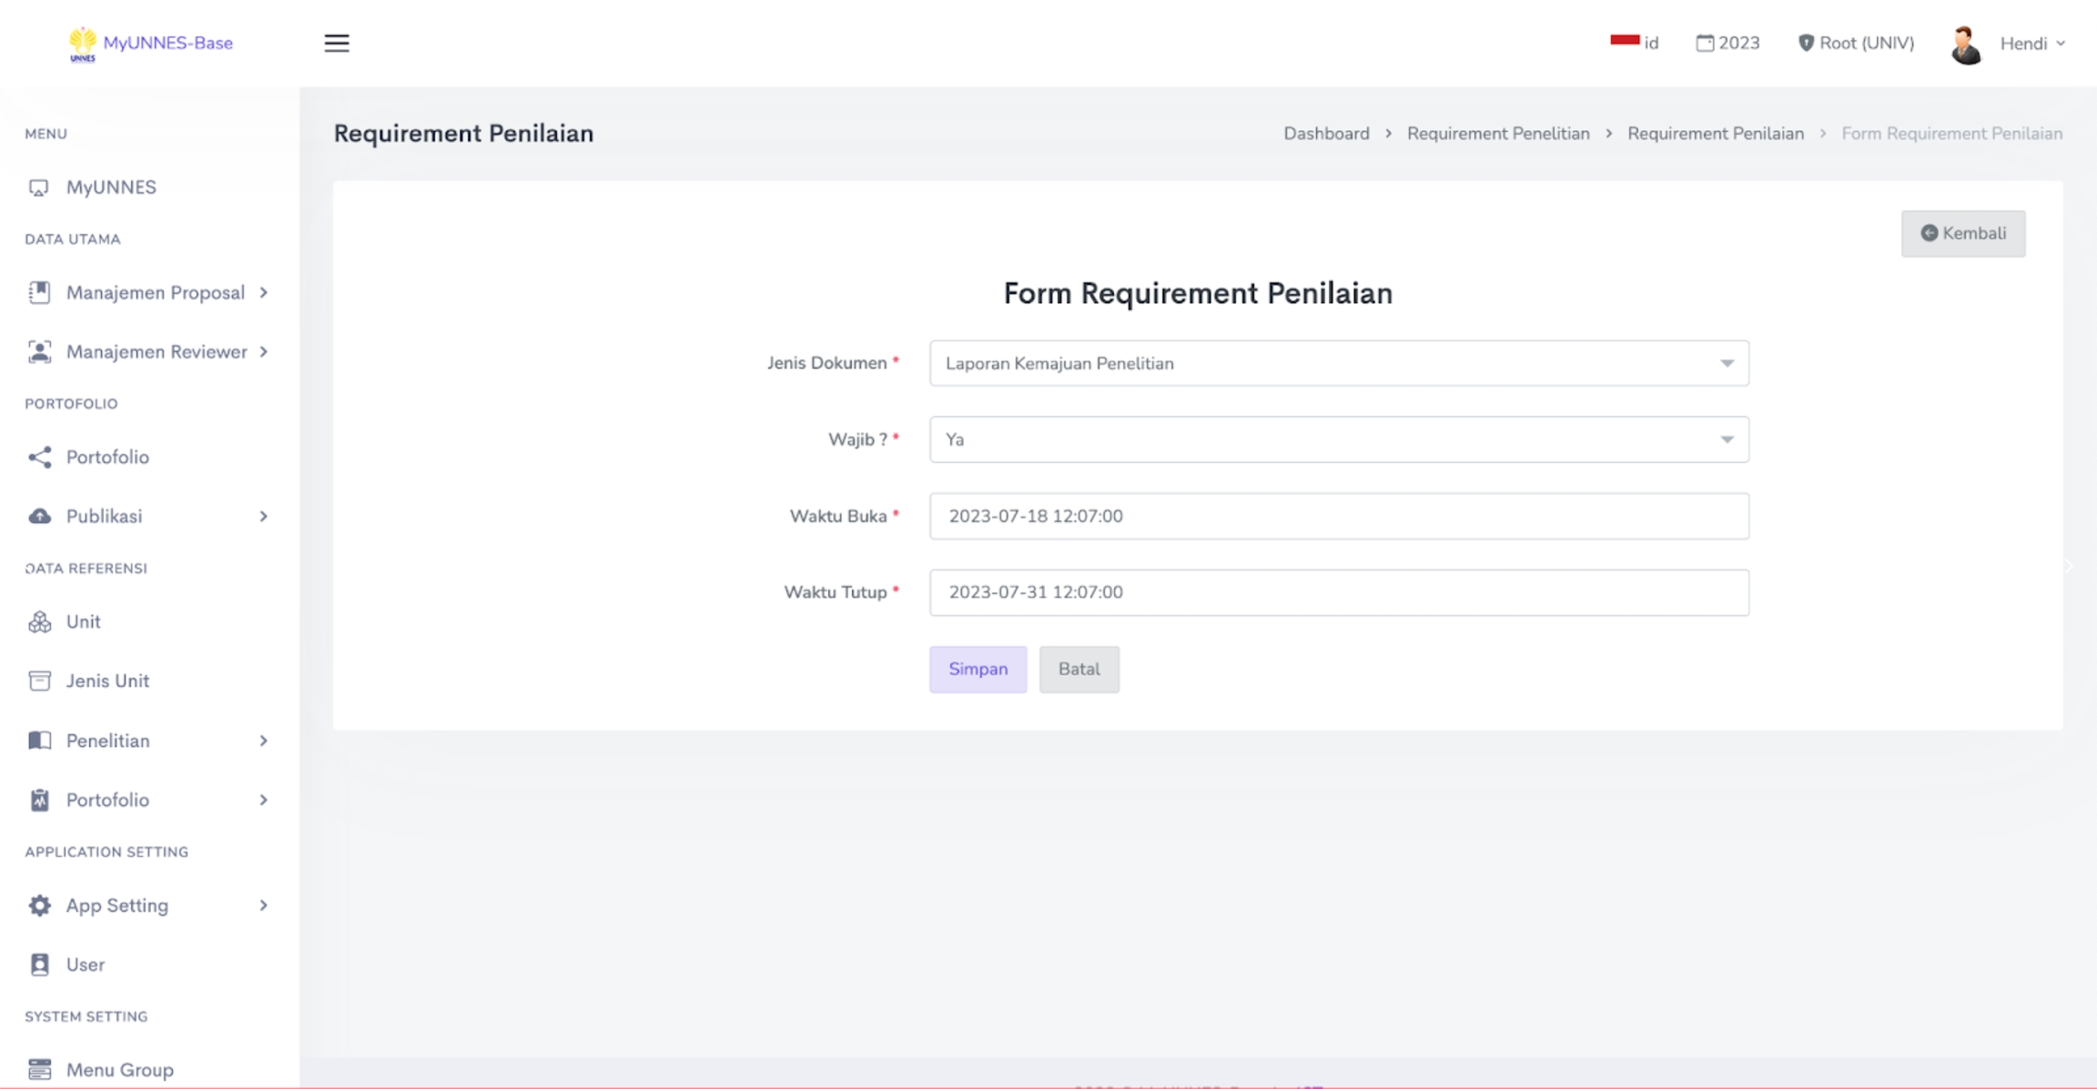Open the Wajib dropdown showing Ya

(1338, 439)
